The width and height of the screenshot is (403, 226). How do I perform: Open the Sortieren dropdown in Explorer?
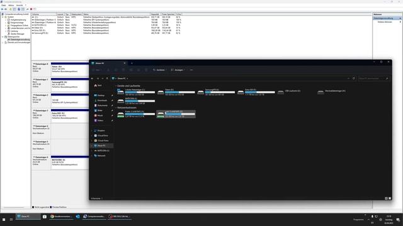[159, 70]
